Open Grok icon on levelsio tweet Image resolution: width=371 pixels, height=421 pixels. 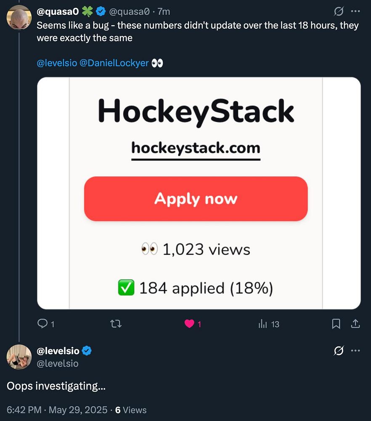coord(339,350)
